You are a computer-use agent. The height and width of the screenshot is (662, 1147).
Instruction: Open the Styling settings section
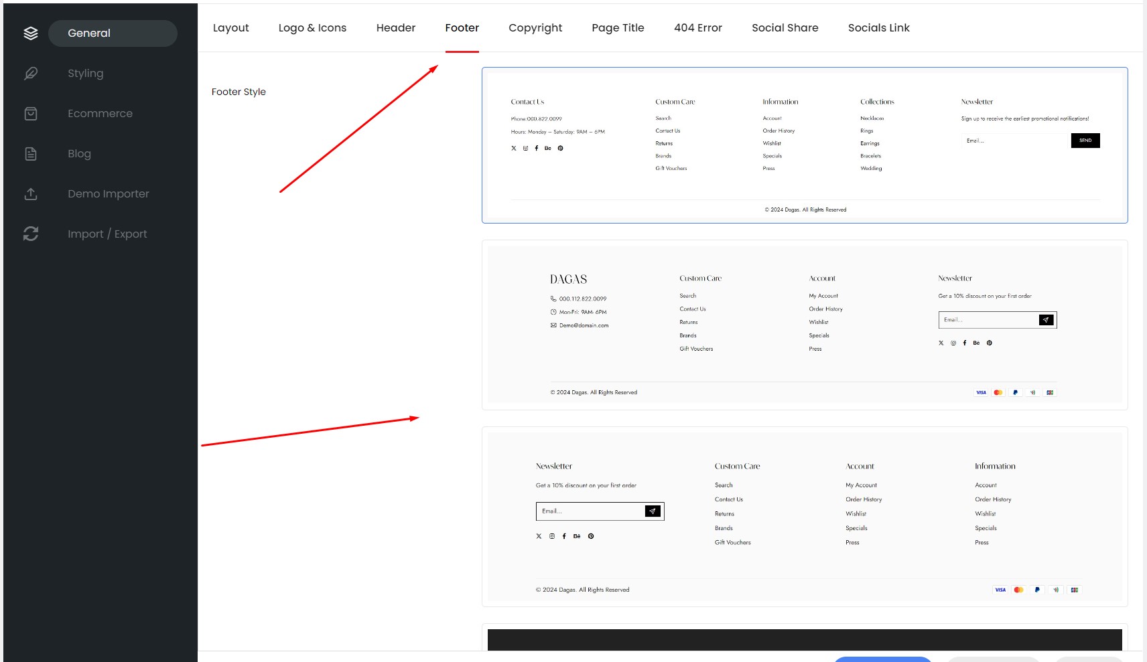click(85, 74)
